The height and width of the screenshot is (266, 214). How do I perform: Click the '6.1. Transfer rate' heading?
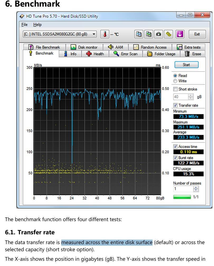pyautogui.click(x=30, y=232)
